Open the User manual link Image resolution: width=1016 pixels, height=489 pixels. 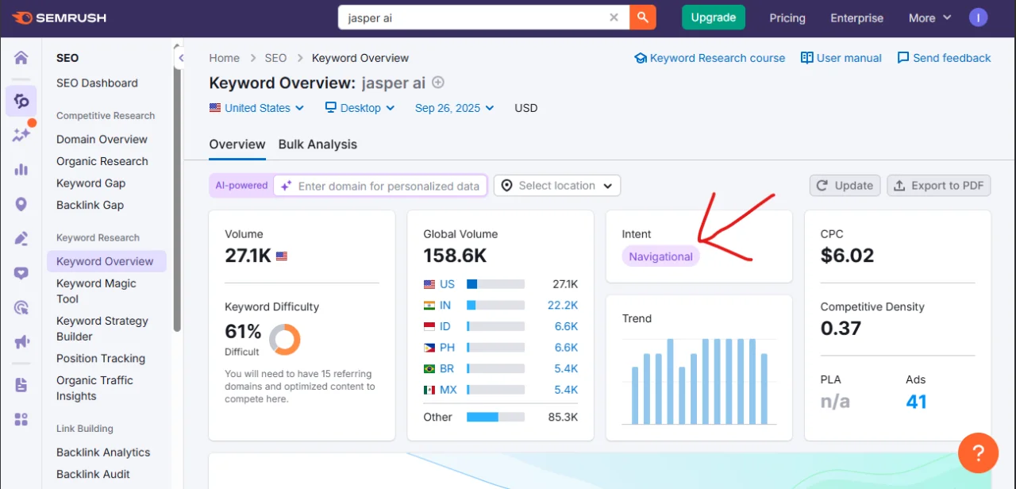[x=841, y=58]
